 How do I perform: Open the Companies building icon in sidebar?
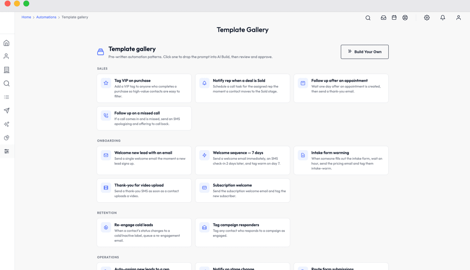[x=6, y=70]
